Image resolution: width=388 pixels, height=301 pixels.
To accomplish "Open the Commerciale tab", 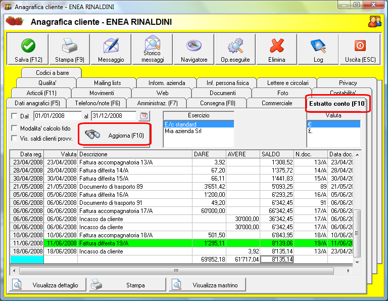I will (277, 103).
